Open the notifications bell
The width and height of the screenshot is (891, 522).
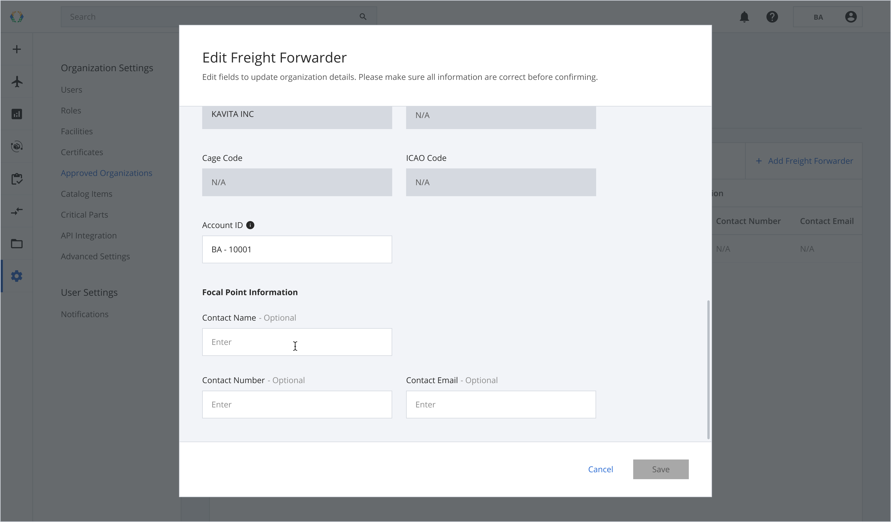click(744, 16)
